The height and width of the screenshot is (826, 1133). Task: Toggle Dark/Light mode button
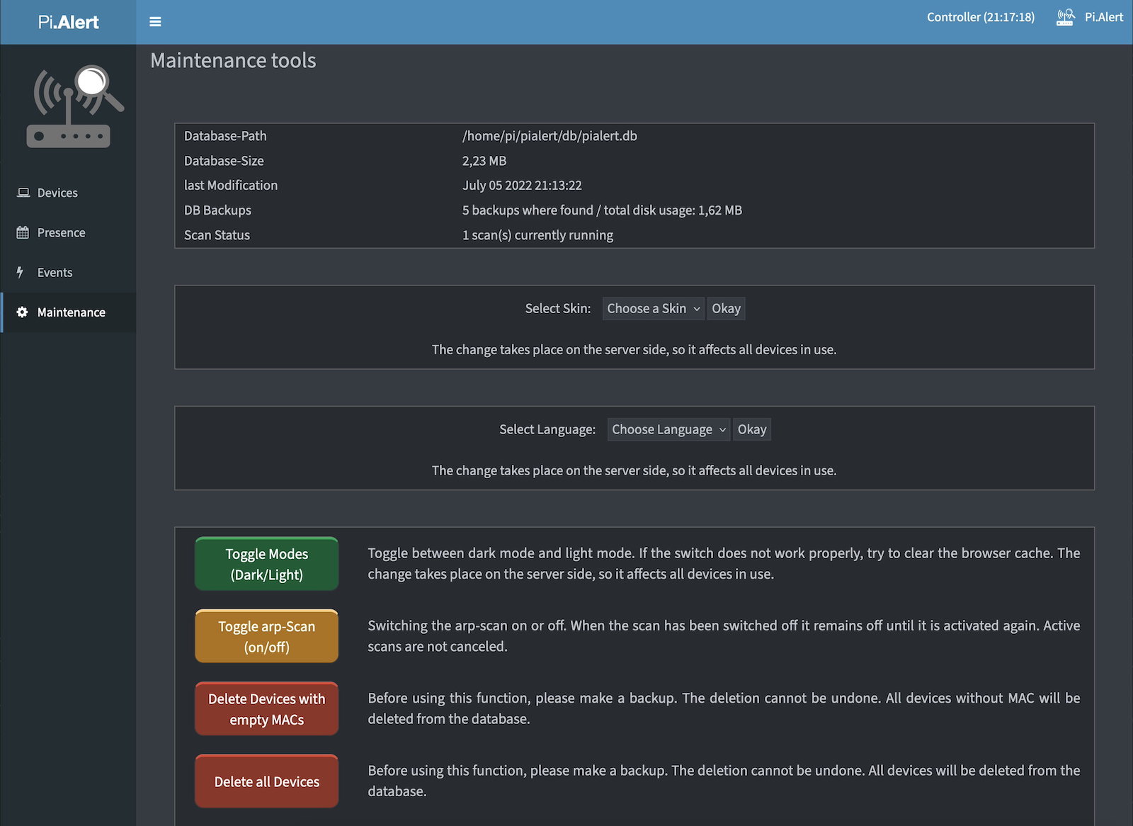pos(266,564)
